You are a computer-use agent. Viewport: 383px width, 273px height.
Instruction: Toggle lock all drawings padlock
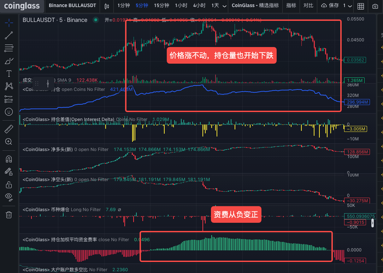pos(9,185)
